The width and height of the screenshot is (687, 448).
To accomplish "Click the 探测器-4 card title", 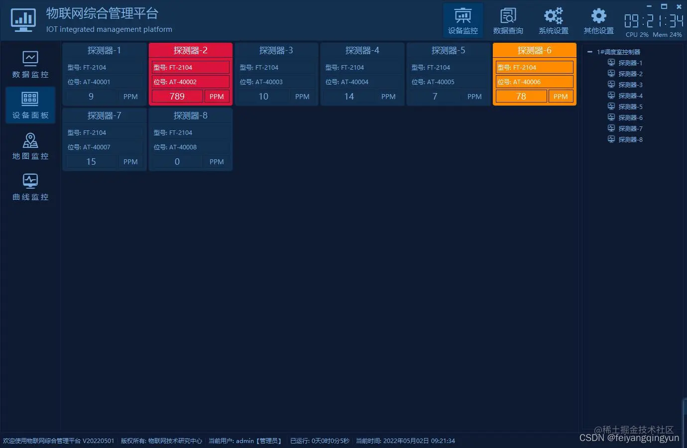I will click(x=362, y=50).
